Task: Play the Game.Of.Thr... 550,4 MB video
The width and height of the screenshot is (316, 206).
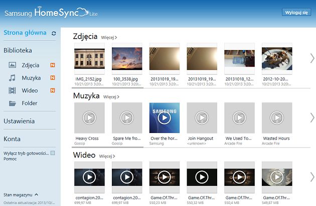Action: point(239,177)
